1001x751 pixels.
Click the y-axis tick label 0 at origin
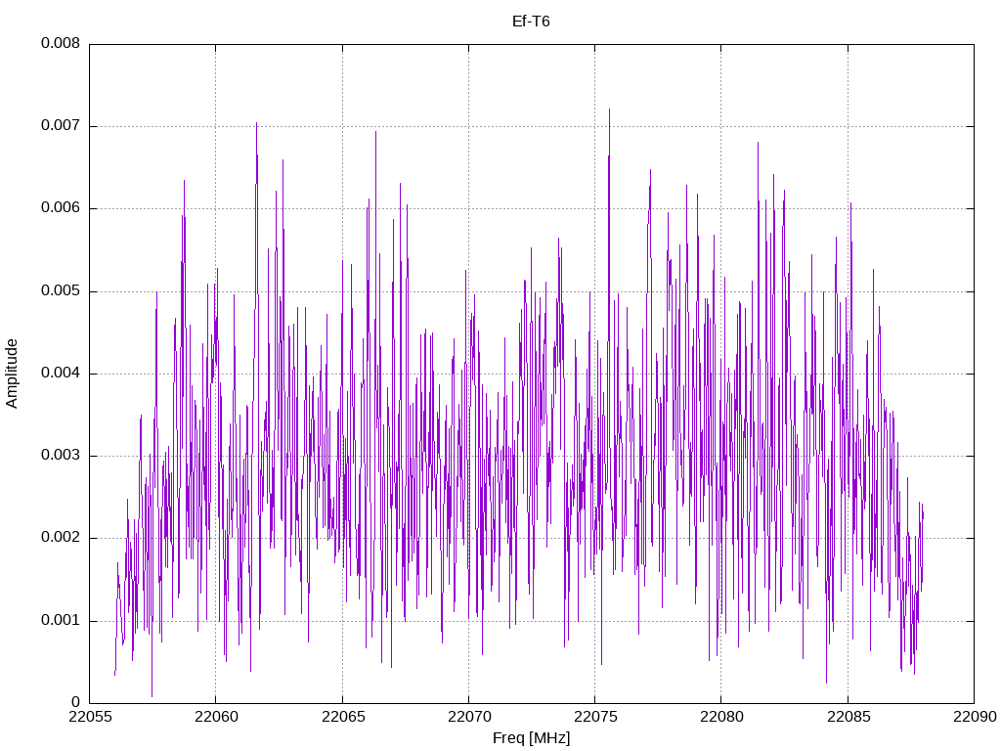tap(76, 702)
